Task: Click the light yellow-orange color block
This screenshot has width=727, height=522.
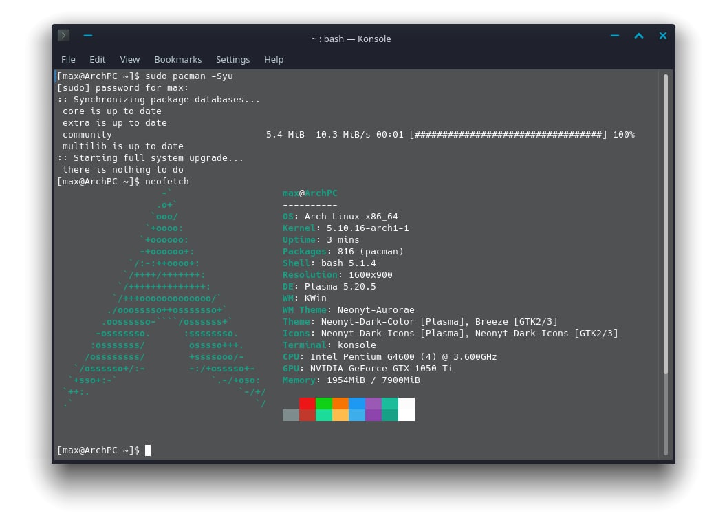Action: point(340,415)
